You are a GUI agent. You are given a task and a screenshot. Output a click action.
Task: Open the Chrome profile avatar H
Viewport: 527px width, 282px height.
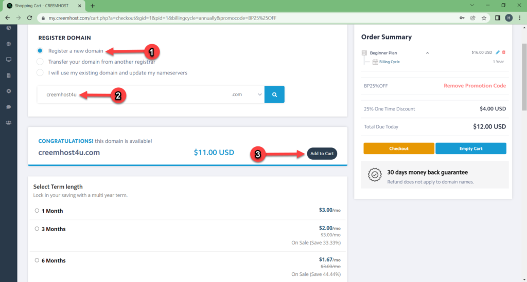pos(509,18)
